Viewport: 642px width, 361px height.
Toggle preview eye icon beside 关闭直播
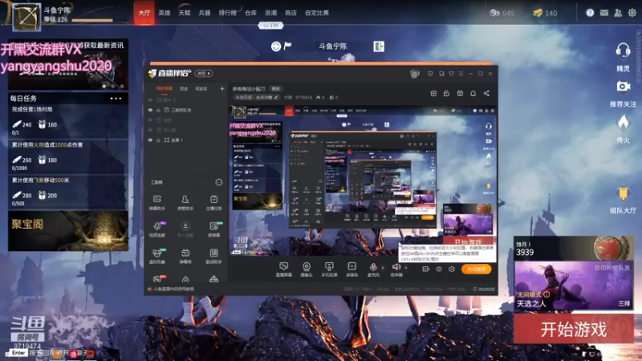[439, 269]
